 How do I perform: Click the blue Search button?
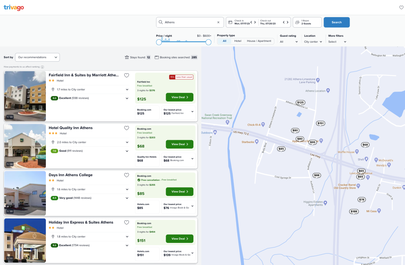tap(337, 23)
